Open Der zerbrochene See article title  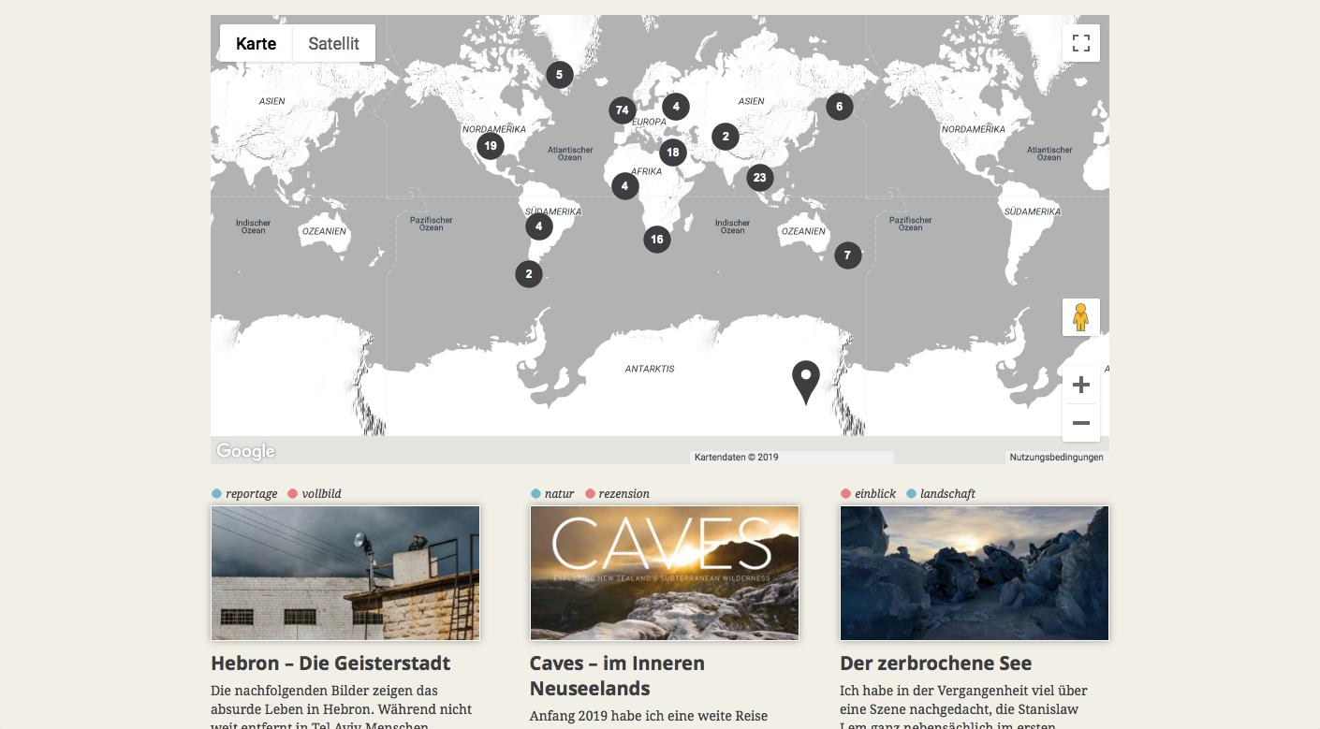coord(935,663)
